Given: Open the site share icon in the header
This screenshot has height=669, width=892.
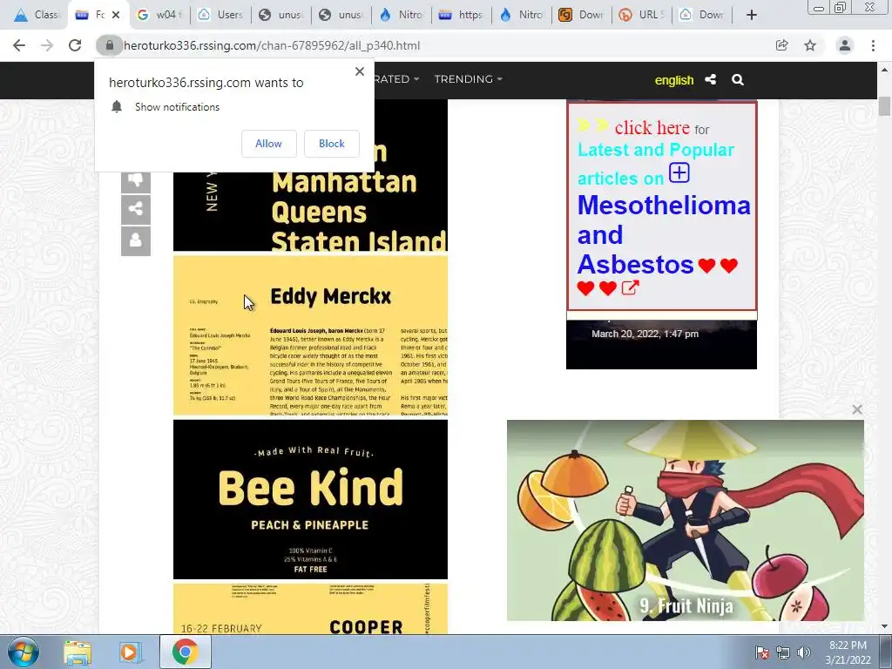Looking at the screenshot, I should click(710, 79).
